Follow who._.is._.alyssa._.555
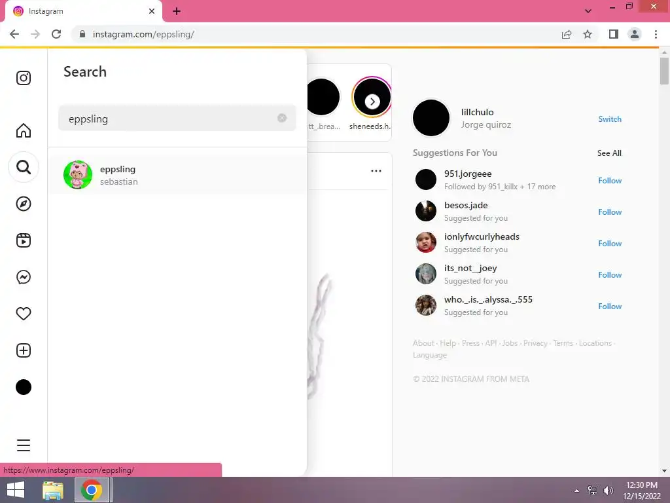 [610, 307]
